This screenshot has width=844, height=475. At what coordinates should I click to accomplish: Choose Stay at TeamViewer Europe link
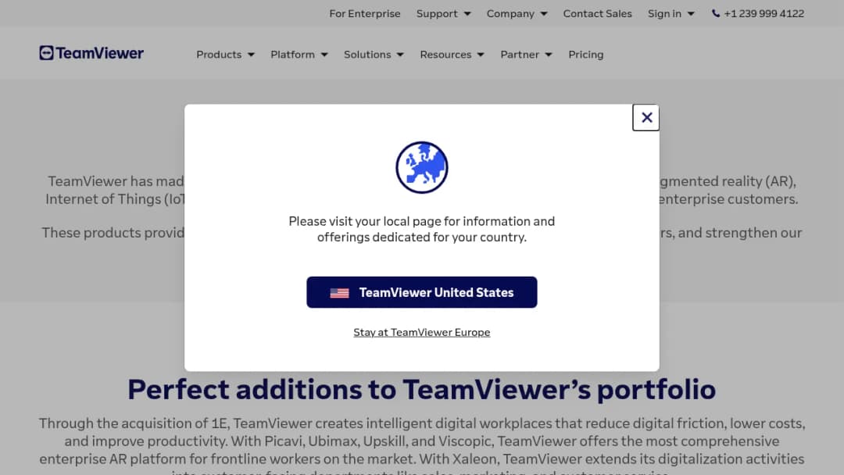click(421, 333)
